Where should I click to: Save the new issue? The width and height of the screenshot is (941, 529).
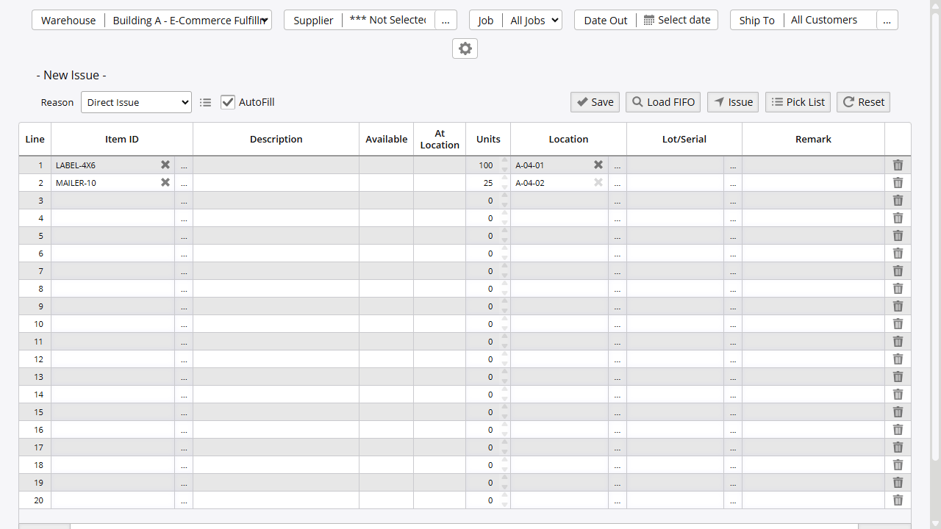coord(595,102)
